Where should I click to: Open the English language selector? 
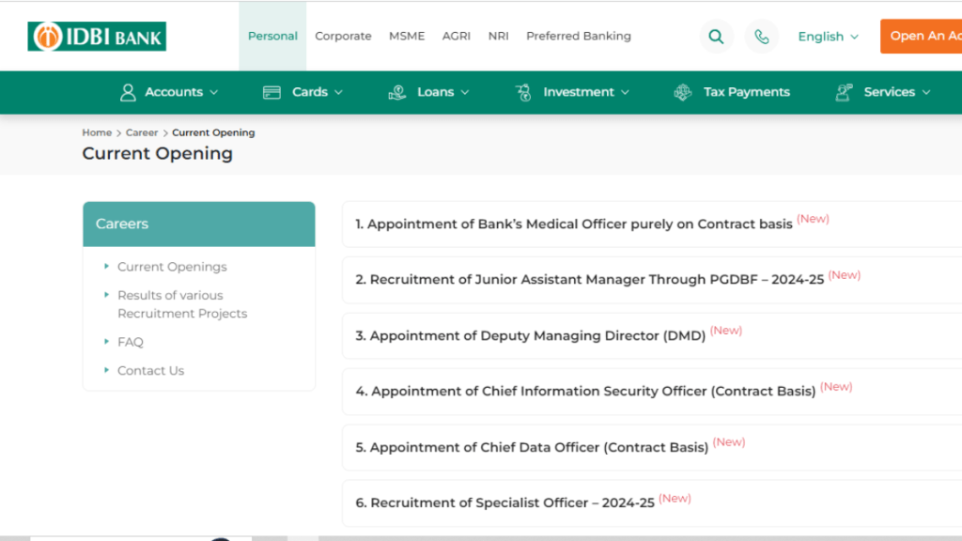(828, 37)
